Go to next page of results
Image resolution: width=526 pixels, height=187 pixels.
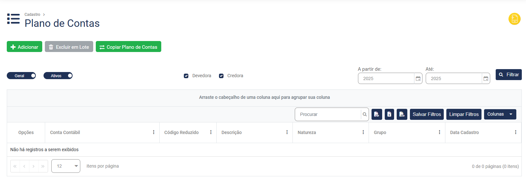[x=34, y=166]
